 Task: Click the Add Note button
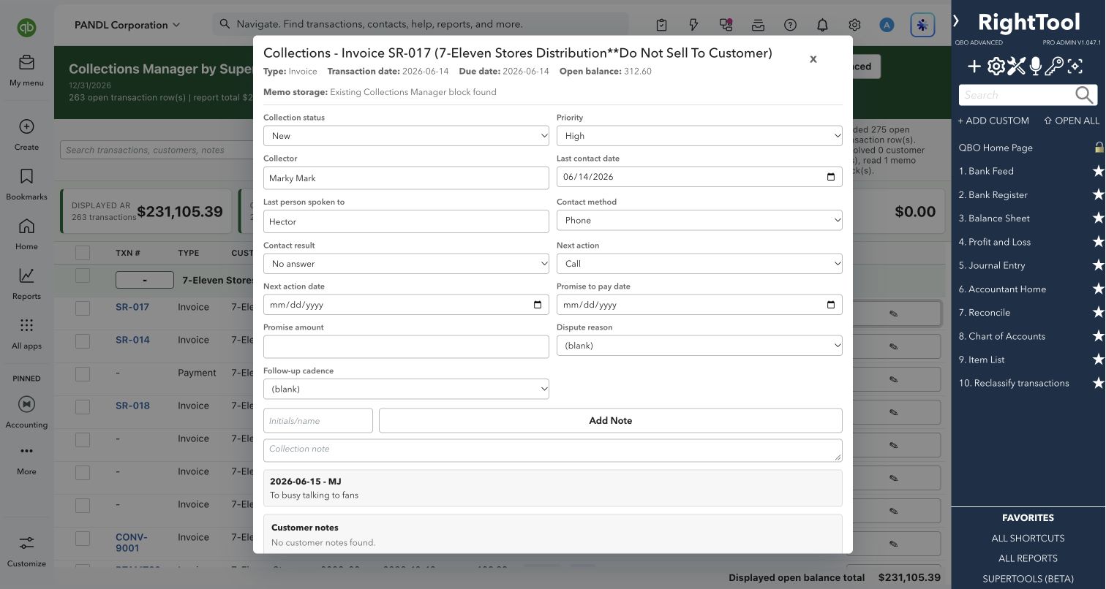[x=610, y=421]
